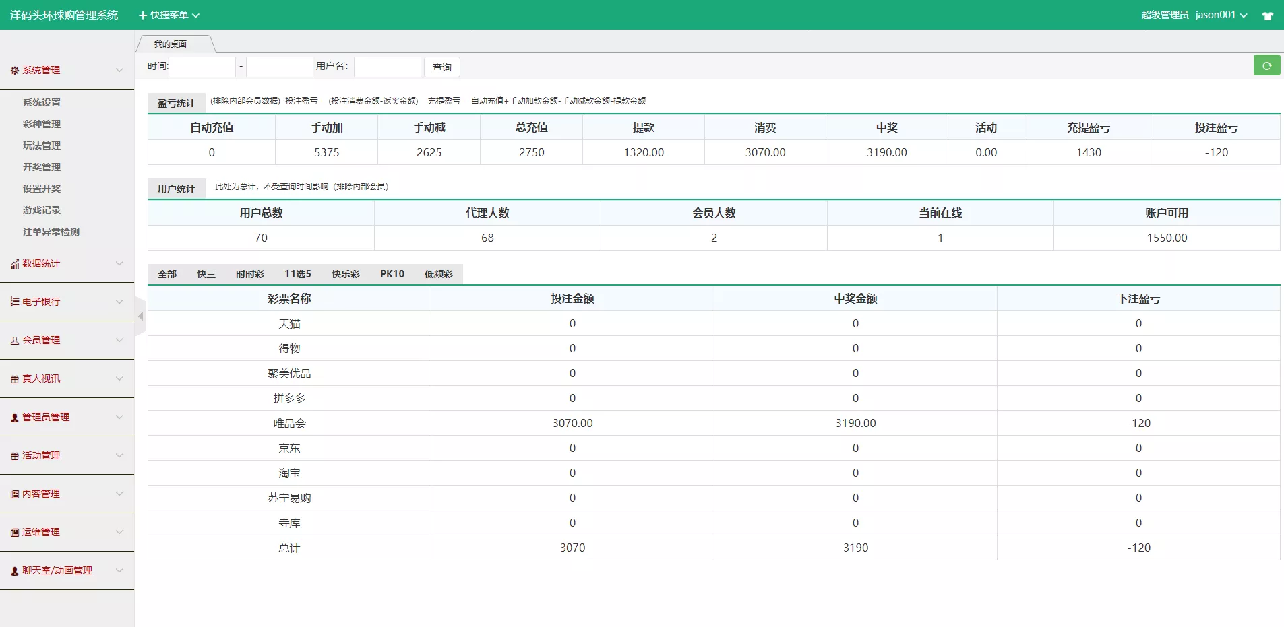Select the PK10 tab
Image resolution: width=1284 pixels, height=627 pixels.
click(392, 274)
